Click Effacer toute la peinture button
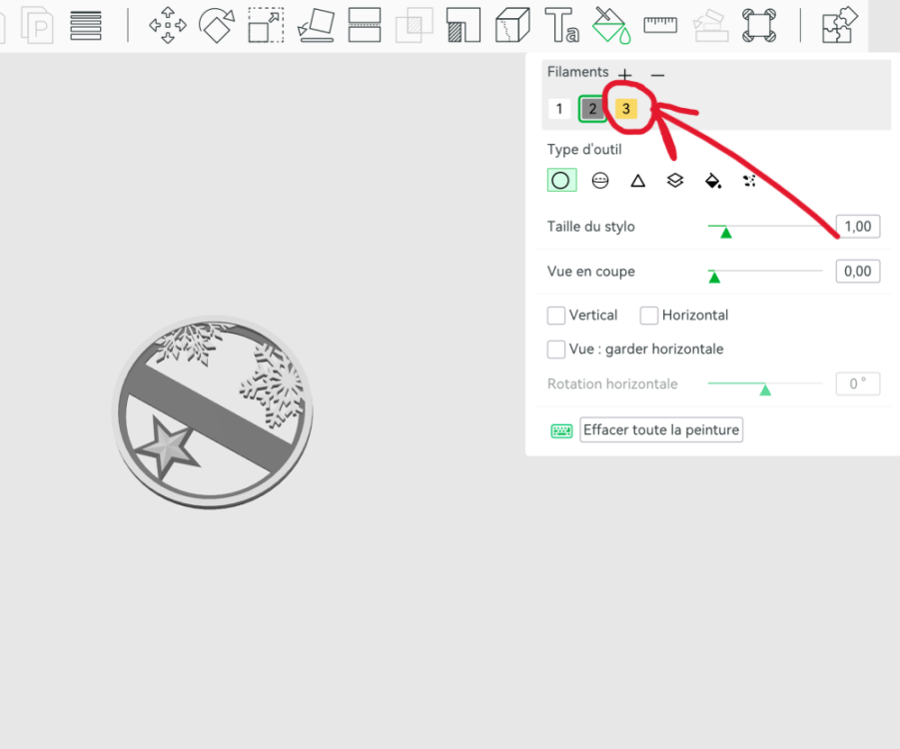900x749 pixels. pyautogui.click(x=661, y=429)
